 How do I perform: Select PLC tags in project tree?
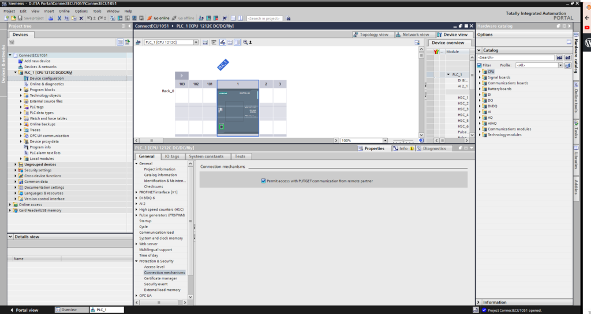pyautogui.click(x=36, y=107)
